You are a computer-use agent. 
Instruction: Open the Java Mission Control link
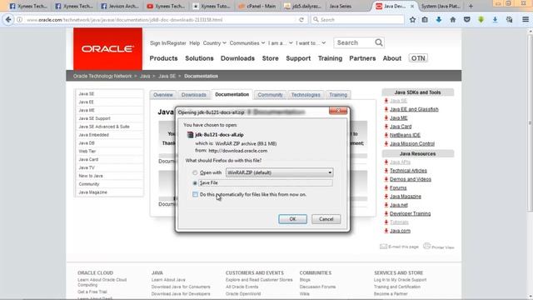pyautogui.click(x=412, y=143)
